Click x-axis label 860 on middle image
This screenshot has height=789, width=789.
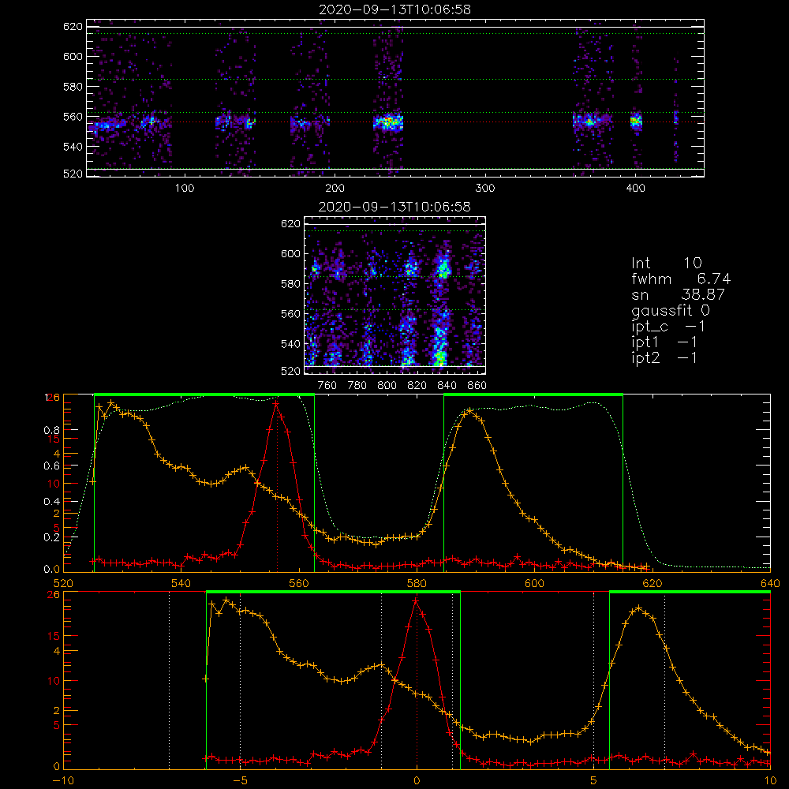click(x=477, y=386)
